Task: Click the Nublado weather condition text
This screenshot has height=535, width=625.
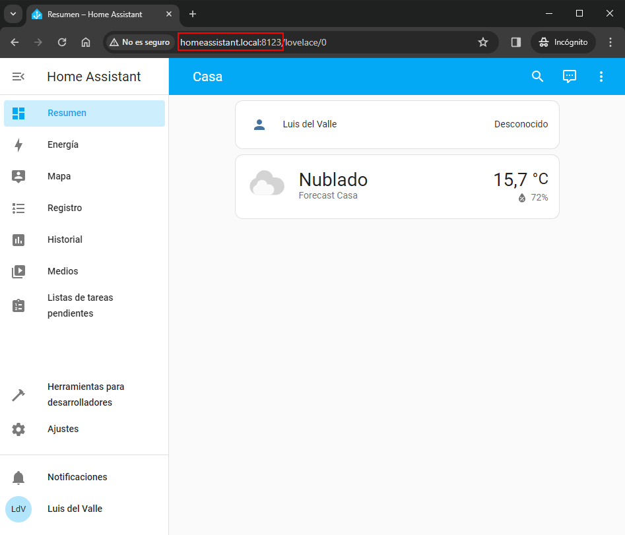Action: coord(333,179)
